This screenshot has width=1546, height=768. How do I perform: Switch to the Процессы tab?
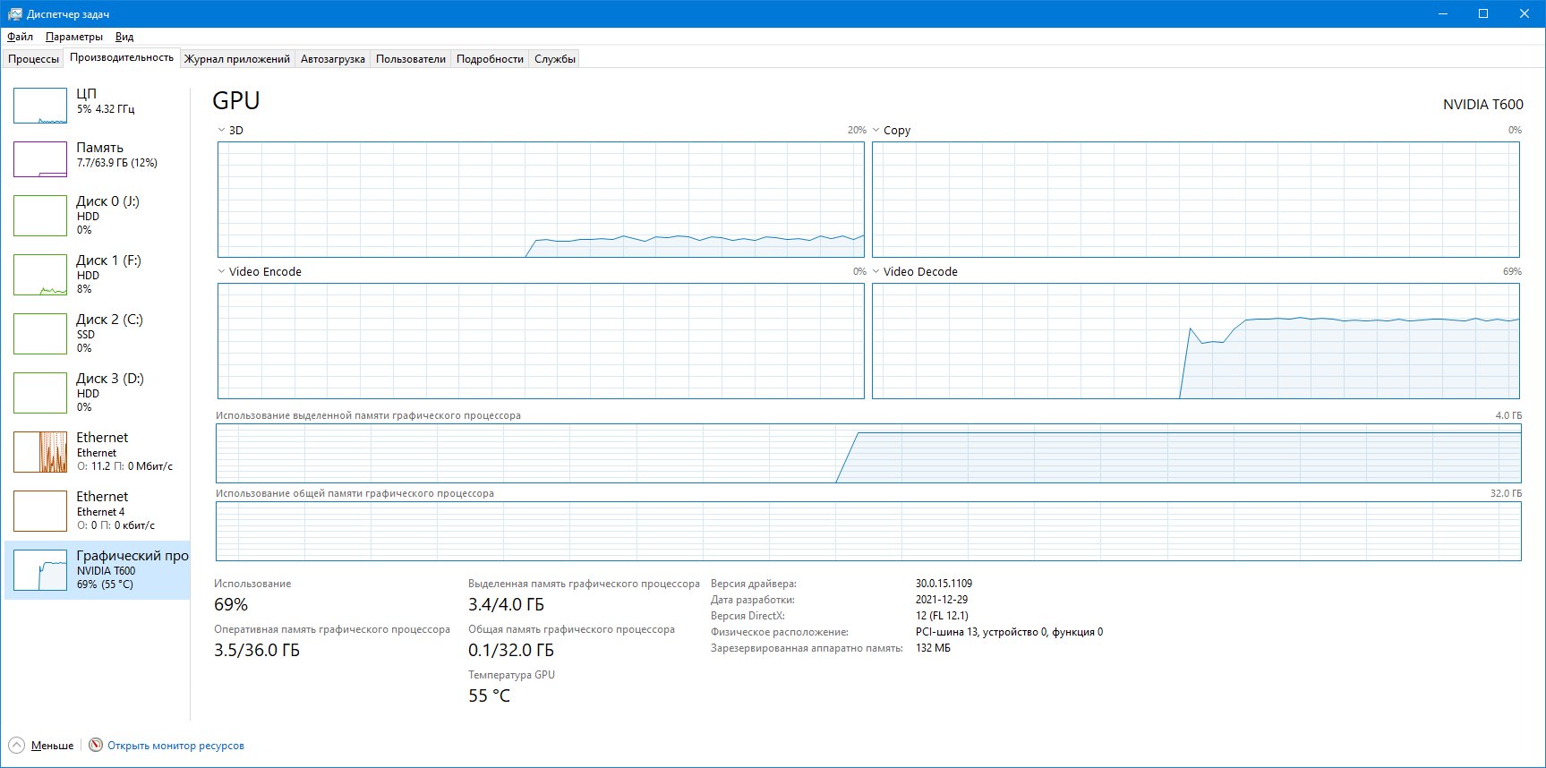coord(34,59)
